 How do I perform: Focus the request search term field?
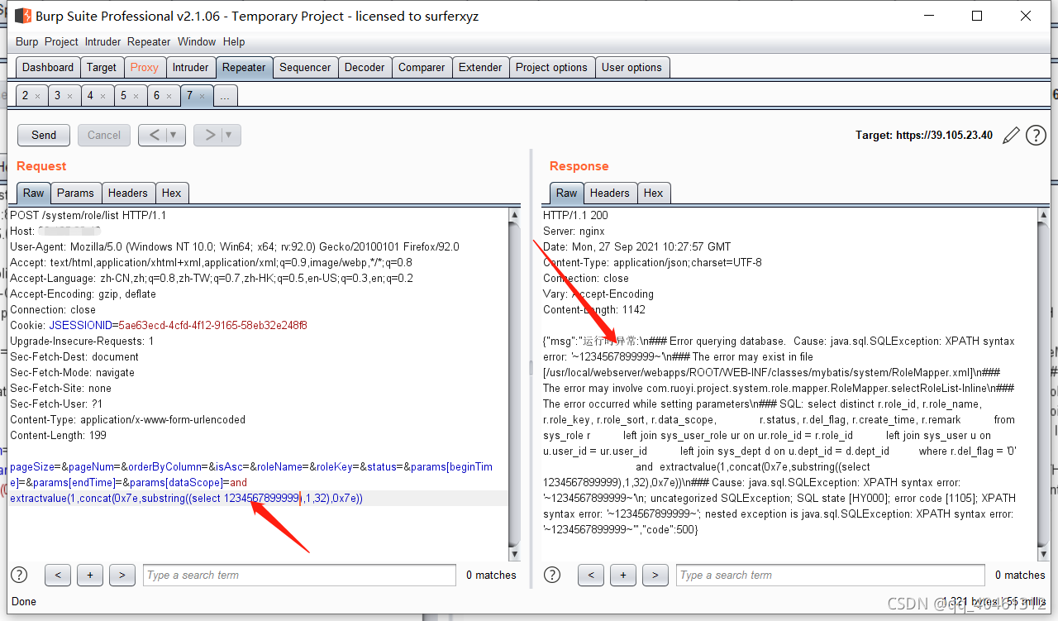[299, 575]
